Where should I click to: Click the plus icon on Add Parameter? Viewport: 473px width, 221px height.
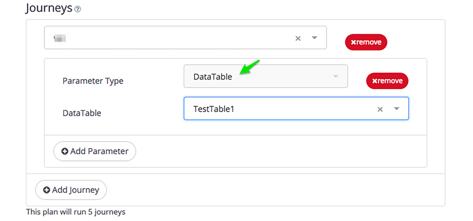coord(65,151)
